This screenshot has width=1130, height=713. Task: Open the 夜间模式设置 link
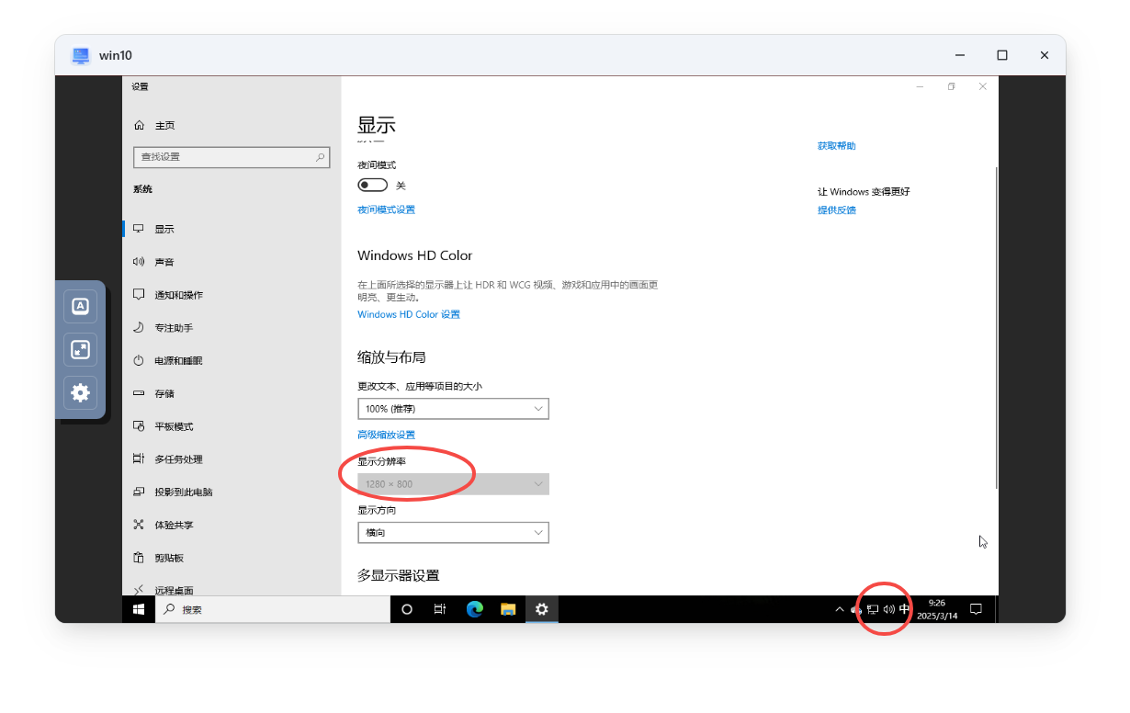pyautogui.click(x=386, y=209)
